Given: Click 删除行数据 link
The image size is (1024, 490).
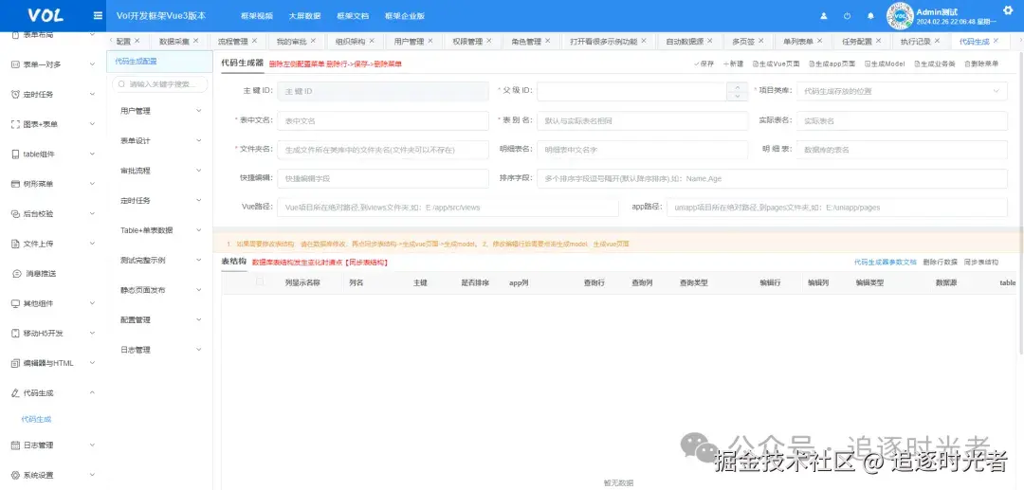Looking at the screenshot, I should [941, 262].
